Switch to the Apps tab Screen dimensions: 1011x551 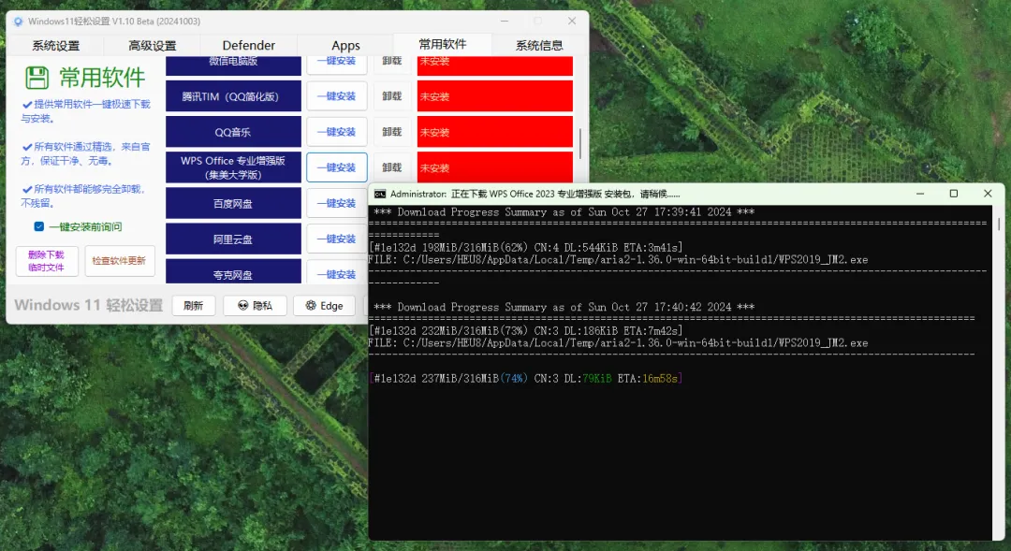tap(345, 45)
